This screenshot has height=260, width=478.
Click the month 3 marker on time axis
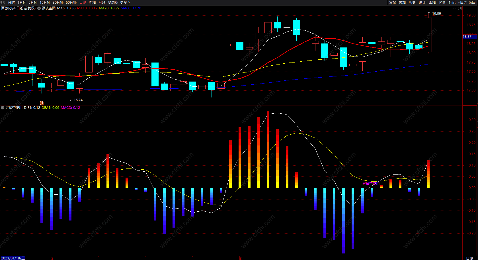pos(241,258)
